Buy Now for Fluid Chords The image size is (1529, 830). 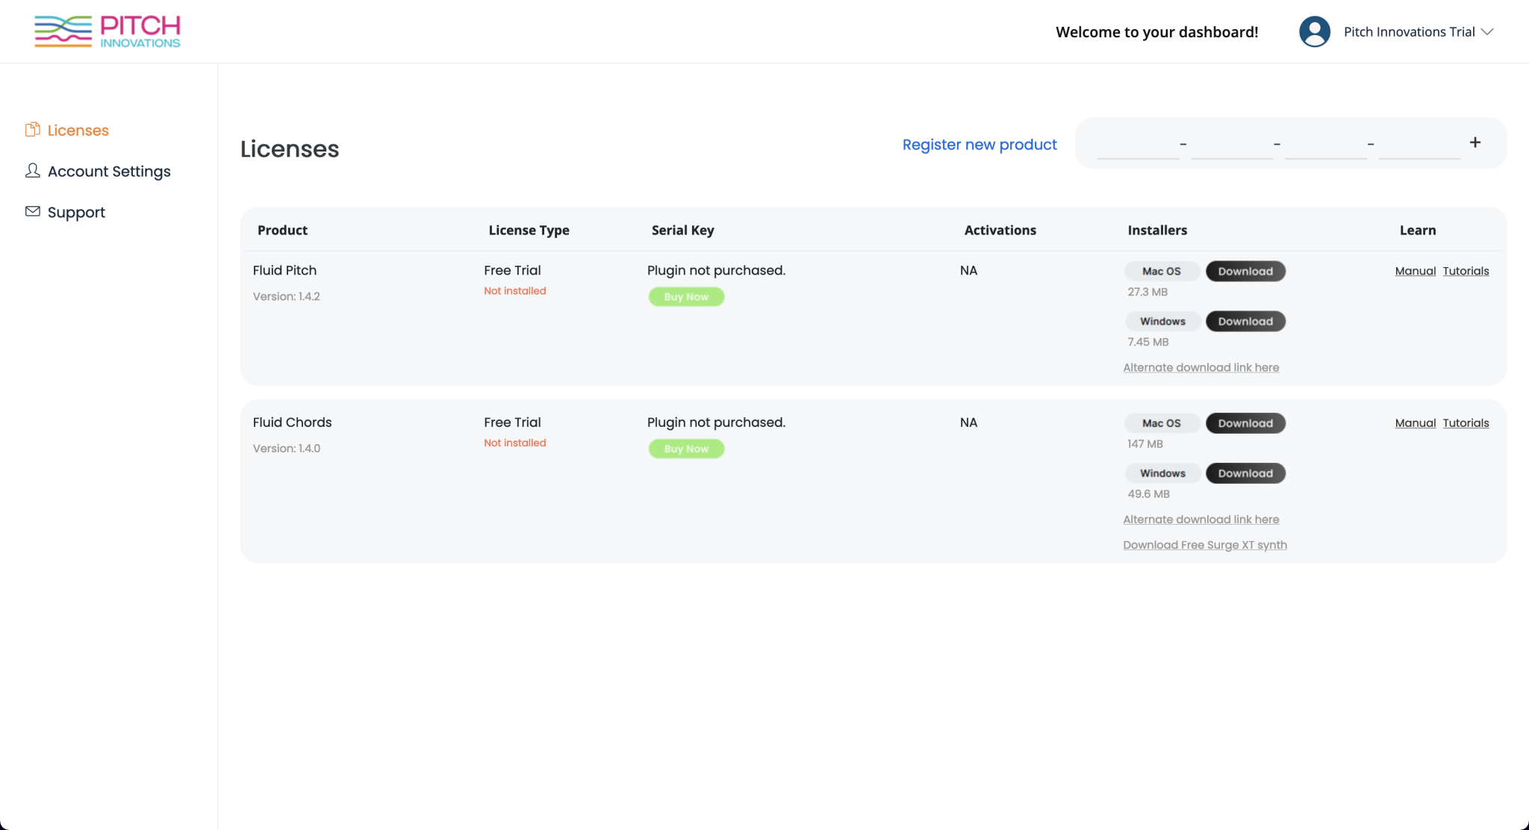click(686, 449)
